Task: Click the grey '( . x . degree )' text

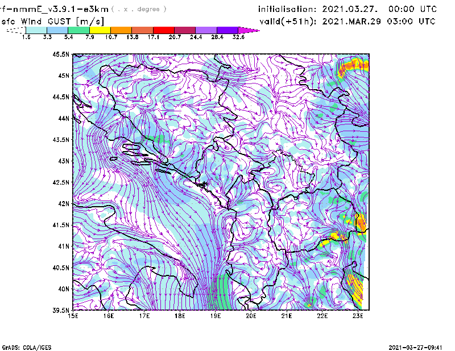Action: click(139, 9)
